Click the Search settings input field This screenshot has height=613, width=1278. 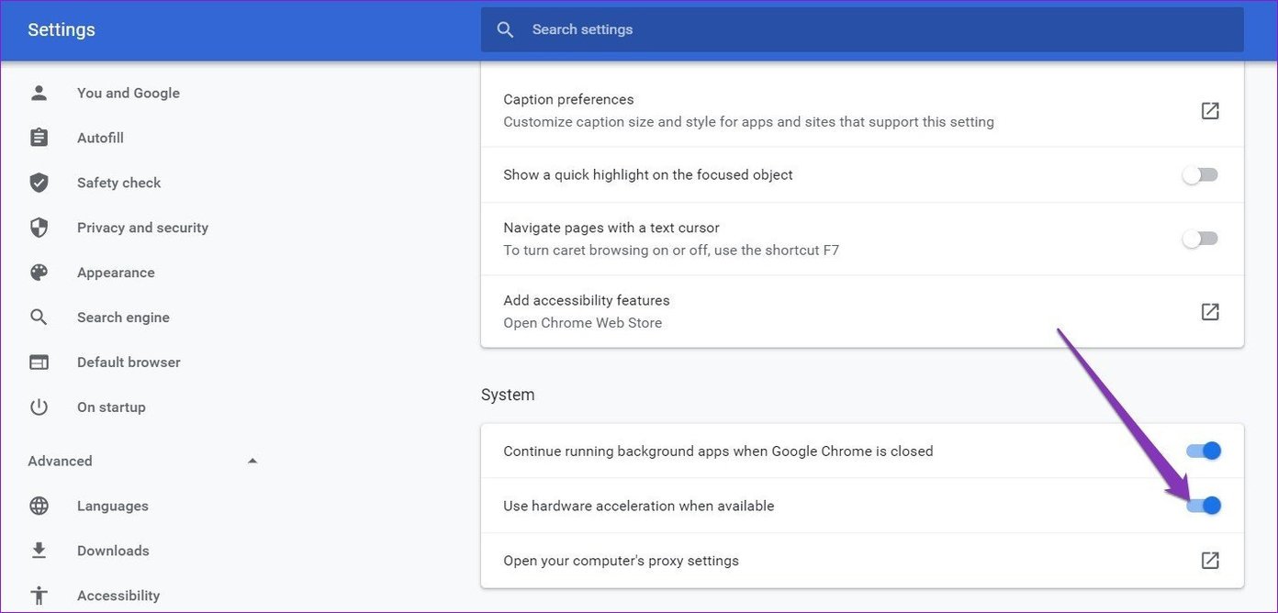tap(862, 29)
